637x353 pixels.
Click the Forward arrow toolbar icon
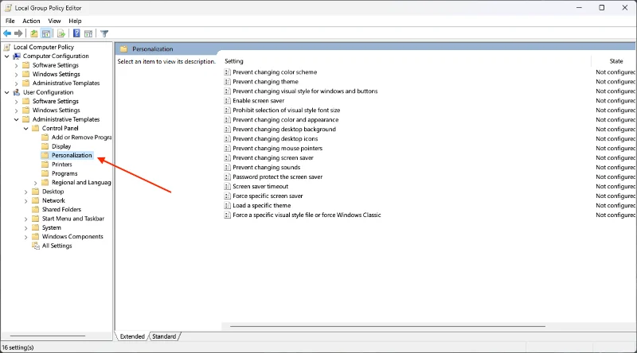tap(18, 33)
